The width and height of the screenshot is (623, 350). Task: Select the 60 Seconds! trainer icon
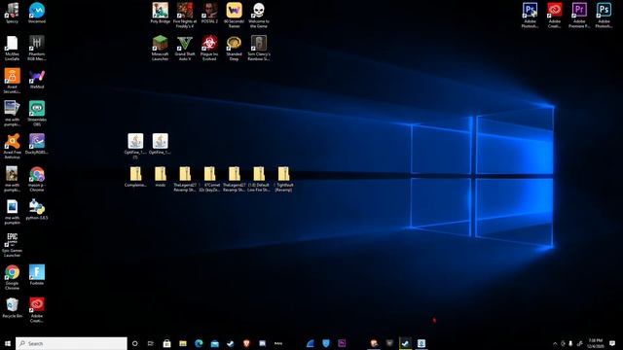pyautogui.click(x=234, y=16)
